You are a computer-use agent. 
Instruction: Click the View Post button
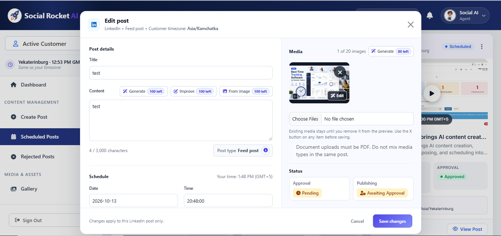[467, 229]
